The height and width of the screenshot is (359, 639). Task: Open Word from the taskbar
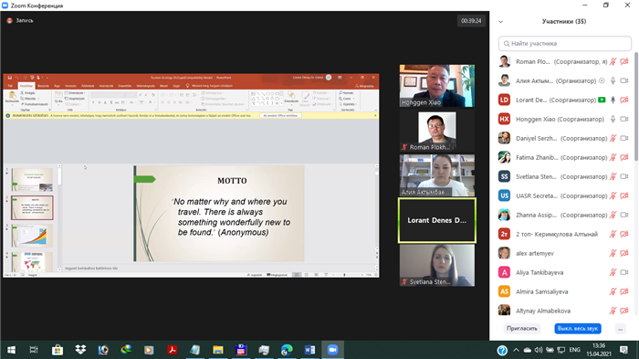coord(309,350)
